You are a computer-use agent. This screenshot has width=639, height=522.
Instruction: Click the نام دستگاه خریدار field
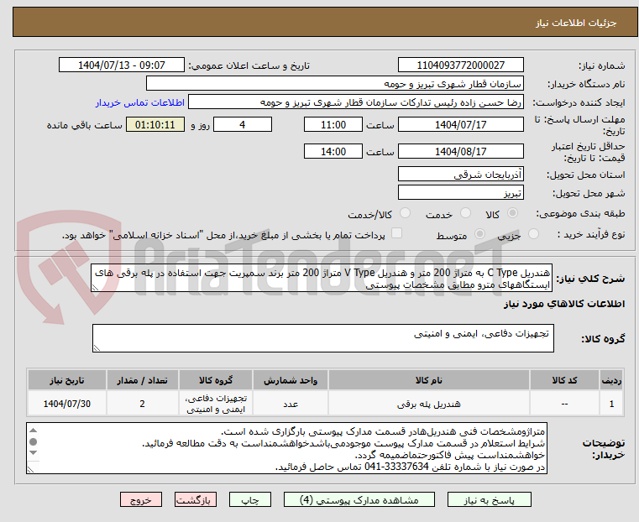pyautogui.click(x=334, y=83)
